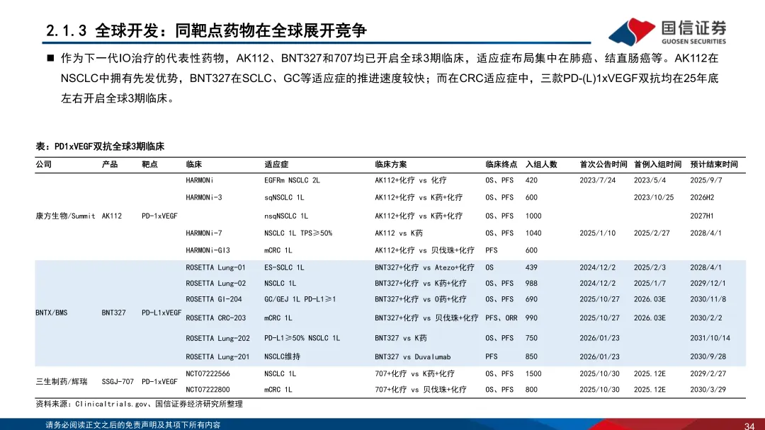Click expected end date '2027H1'
765x430 pixels.
click(702, 216)
